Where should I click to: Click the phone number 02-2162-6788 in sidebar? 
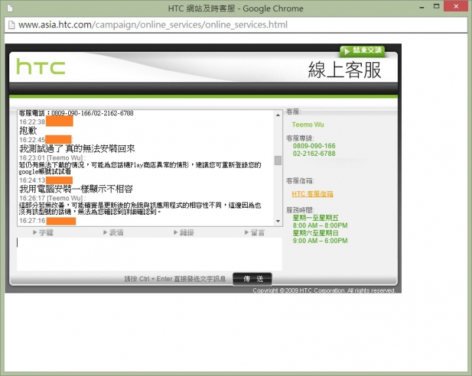[x=314, y=153]
